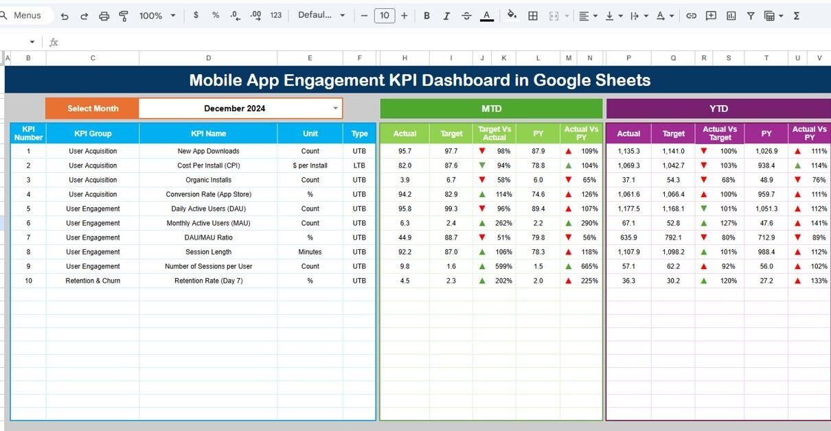Viewport: 831px width, 431px height.
Task: Click the Insert chart icon
Action: 731,16
